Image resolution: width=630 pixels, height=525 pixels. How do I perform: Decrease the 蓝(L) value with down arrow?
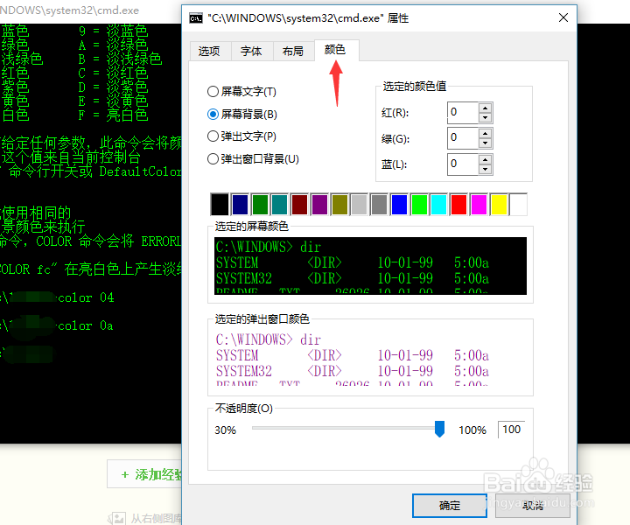click(486, 170)
